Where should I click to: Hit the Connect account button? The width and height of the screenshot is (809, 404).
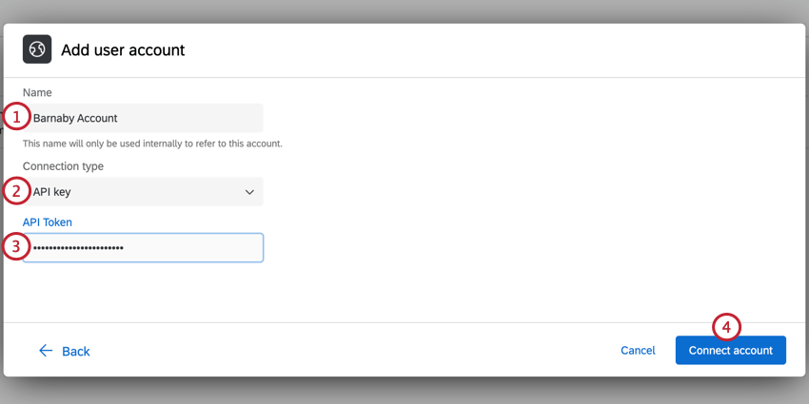(730, 350)
